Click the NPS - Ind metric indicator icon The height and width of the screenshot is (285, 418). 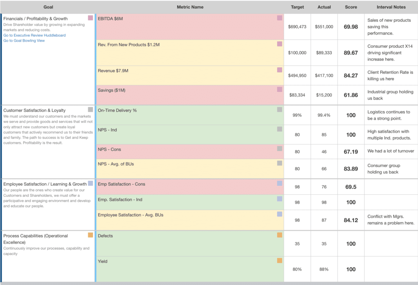[280, 129]
